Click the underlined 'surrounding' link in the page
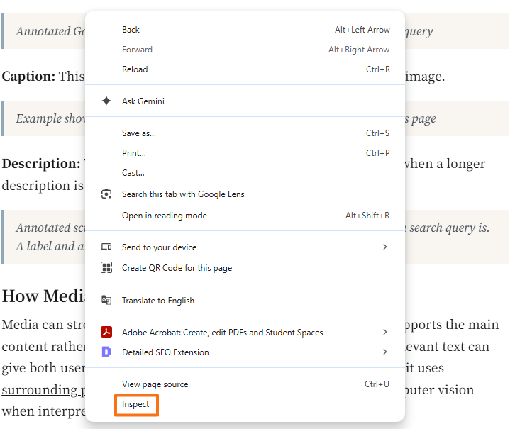The height and width of the screenshot is (429, 515). coord(40,389)
